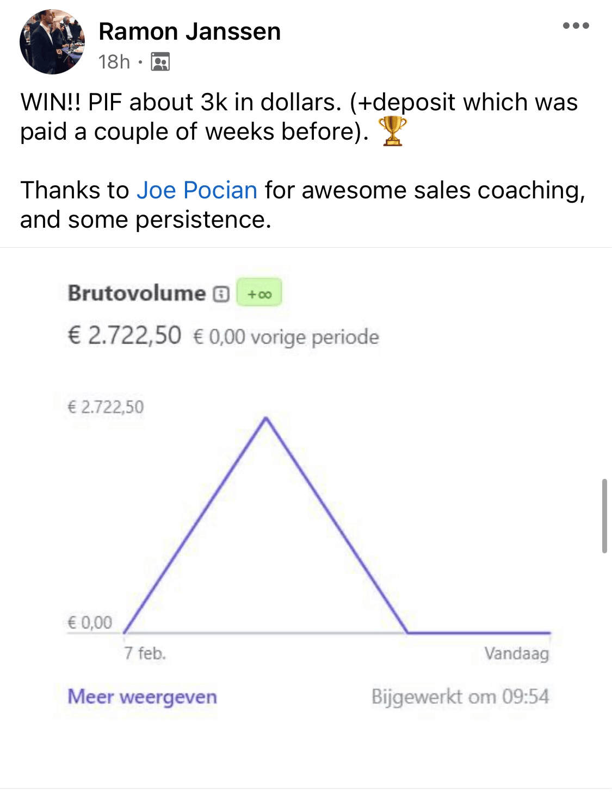Tap the group audience icon next to 18h
The image size is (612, 812).
point(160,62)
